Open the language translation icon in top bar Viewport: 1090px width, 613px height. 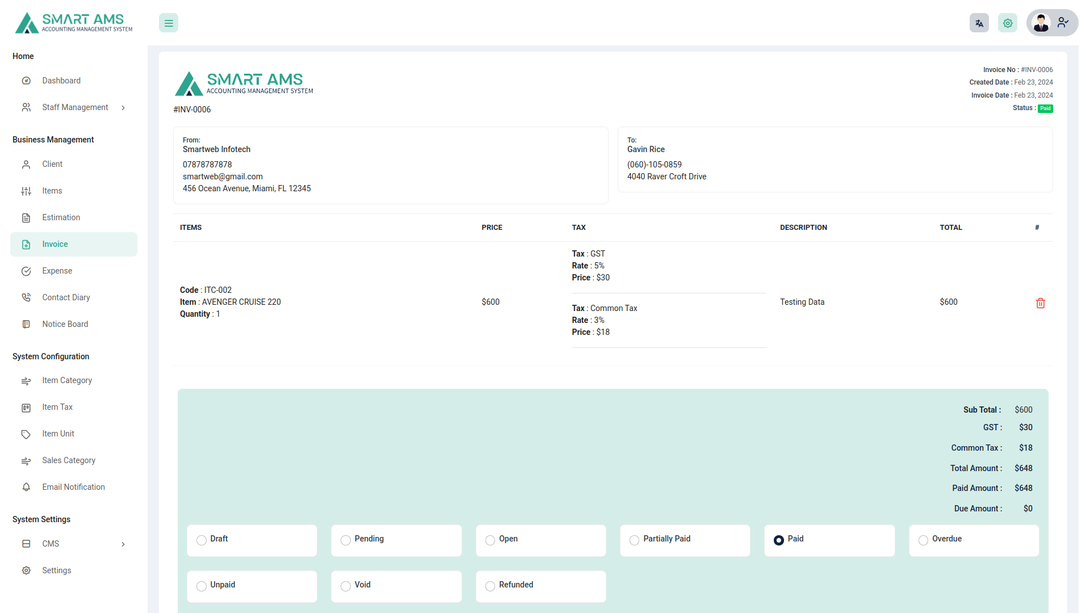pos(979,23)
